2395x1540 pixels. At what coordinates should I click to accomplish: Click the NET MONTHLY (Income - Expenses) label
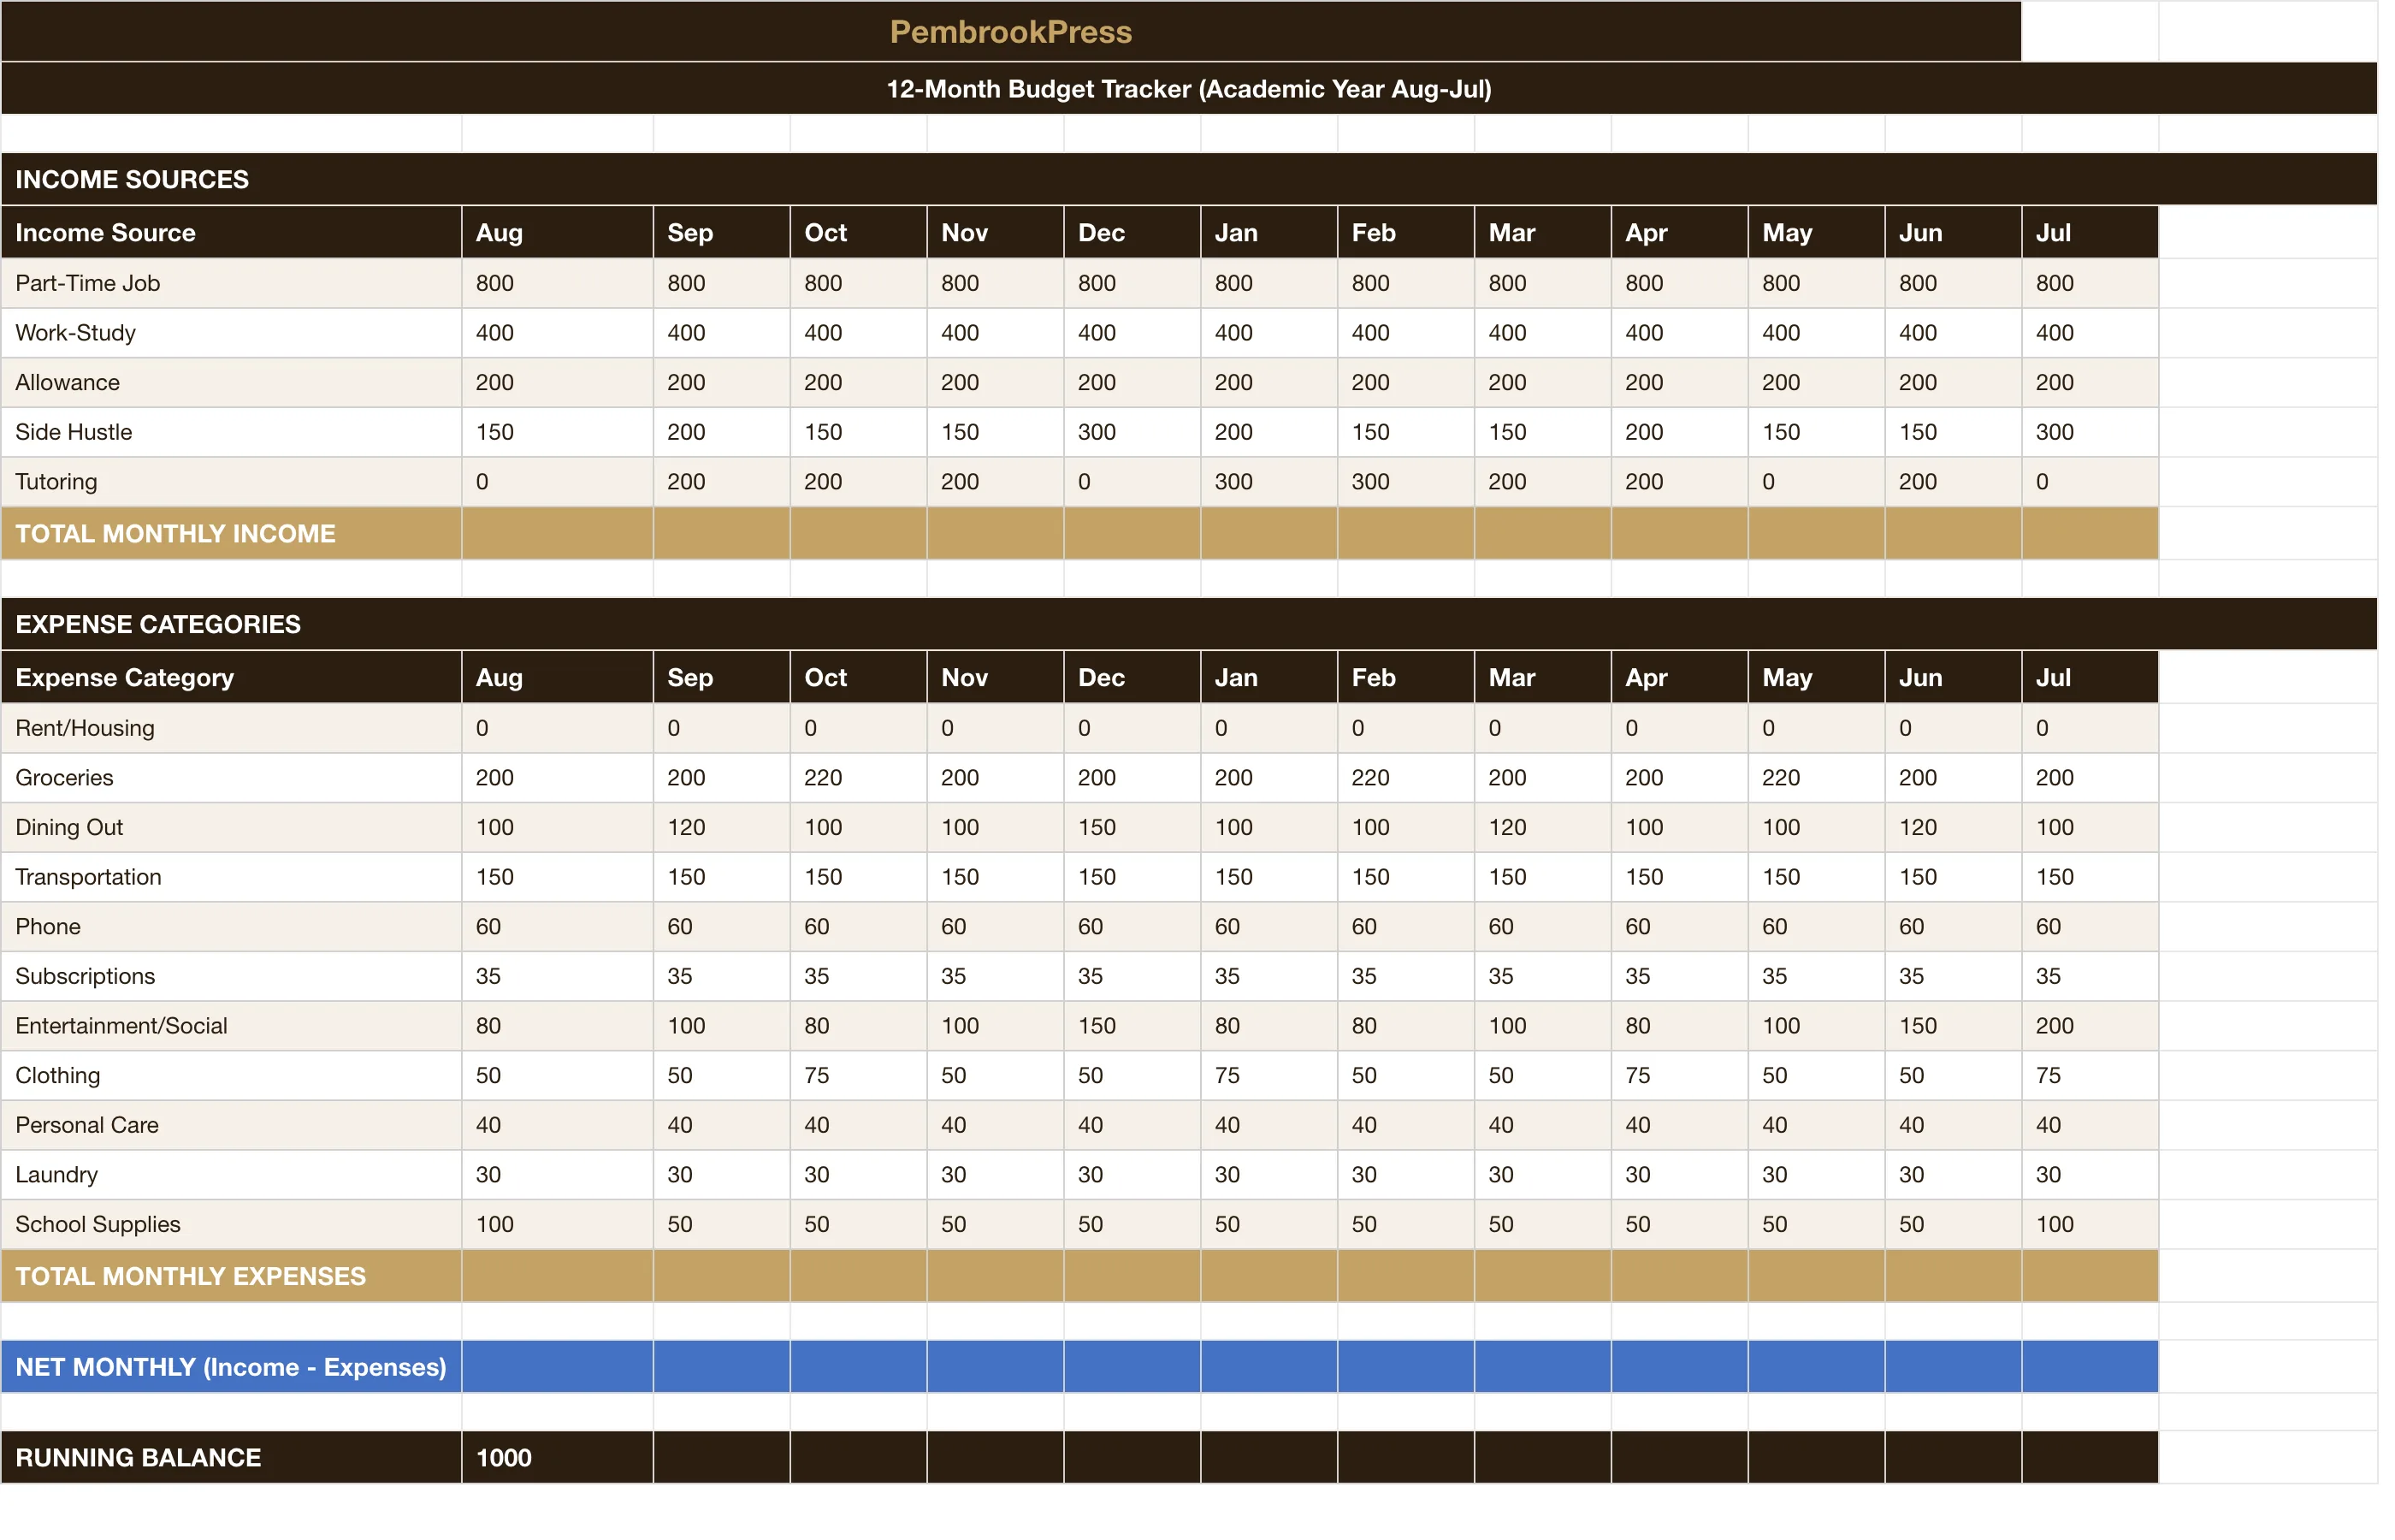click(231, 1367)
